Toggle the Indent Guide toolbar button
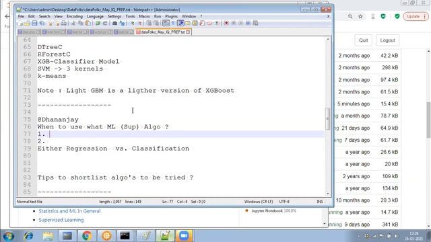The width and height of the screenshot is (431, 242). click(x=180, y=24)
